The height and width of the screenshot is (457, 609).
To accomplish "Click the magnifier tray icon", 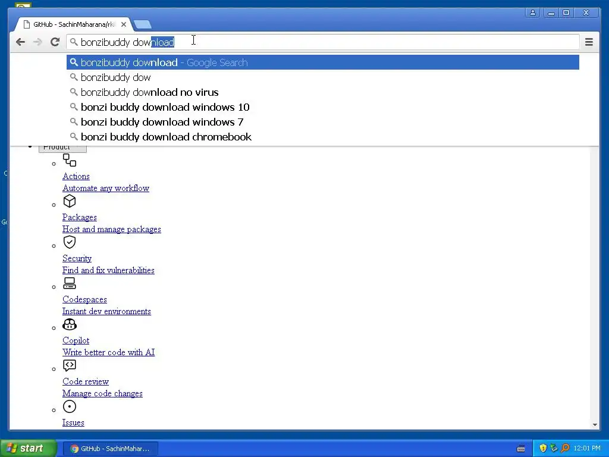I will coord(565,448).
